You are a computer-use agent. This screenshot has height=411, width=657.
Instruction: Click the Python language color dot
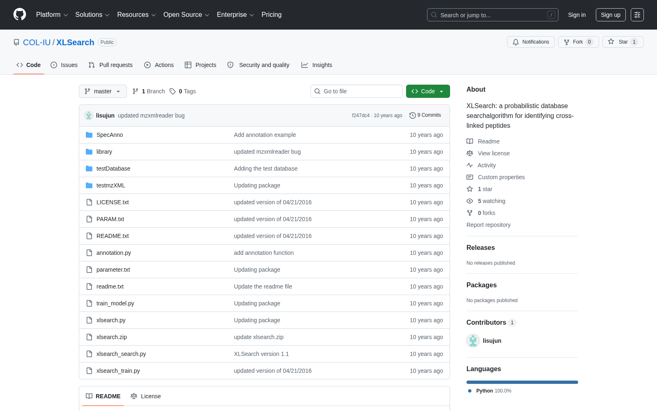pyautogui.click(x=470, y=391)
